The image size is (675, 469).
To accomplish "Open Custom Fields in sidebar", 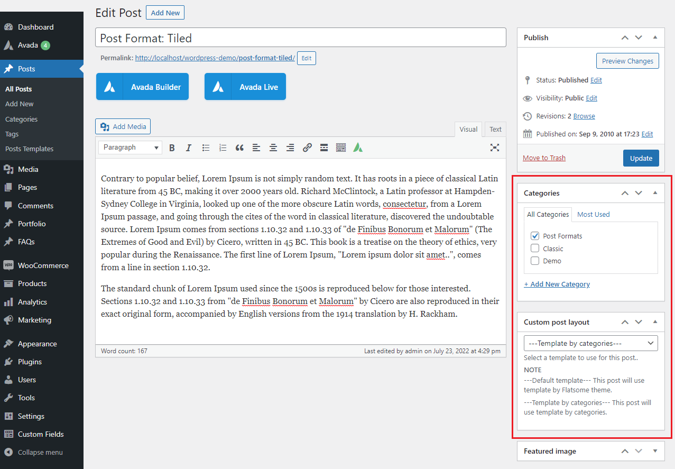I will point(42,434).
